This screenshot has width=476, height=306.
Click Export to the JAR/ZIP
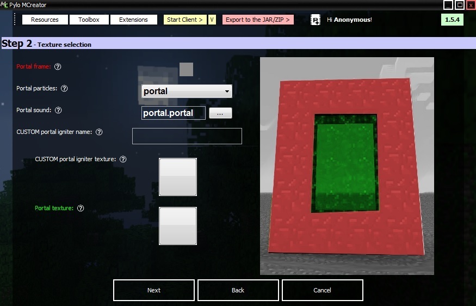(258, 20)
